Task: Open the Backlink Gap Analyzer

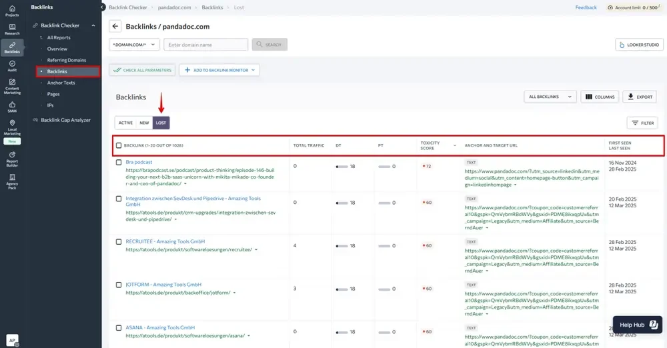Action: 65,121
